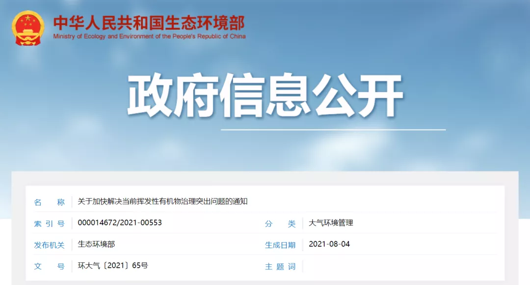Select the category value 大气环境管理
This screenshot has width=530, height=285.
(331, 223)
